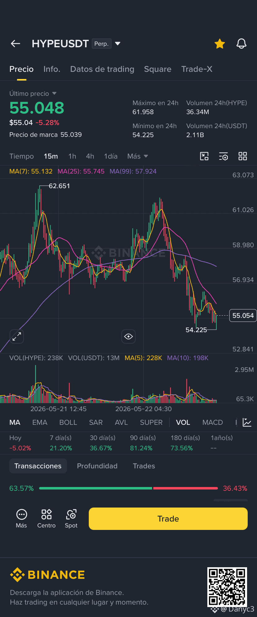This screenshot has height=617, width=257.
Task: Open the Datos de trading tab
Action: click(x=102, y=69)
